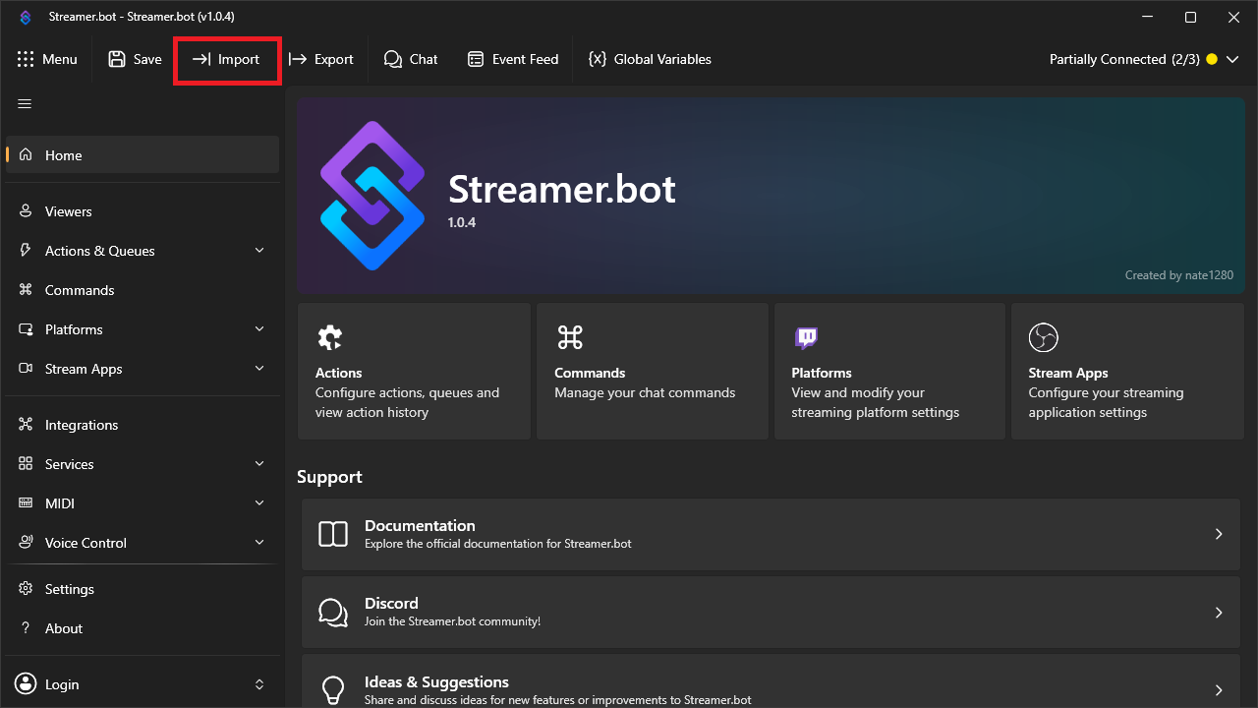This screenshot has height=708, width=1258.
Task: Click the Twitch icon on Platforms card
Action: click(806, 338)
